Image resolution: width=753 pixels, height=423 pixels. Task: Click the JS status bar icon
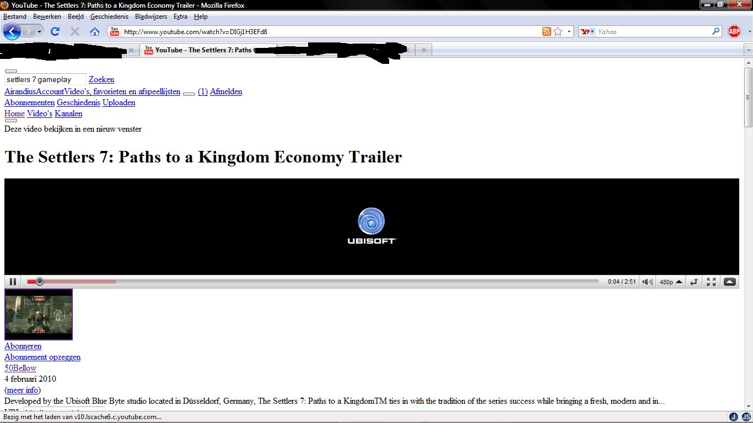point(746,417)
